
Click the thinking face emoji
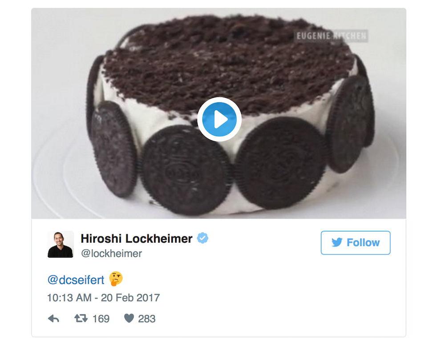[116, 279]
